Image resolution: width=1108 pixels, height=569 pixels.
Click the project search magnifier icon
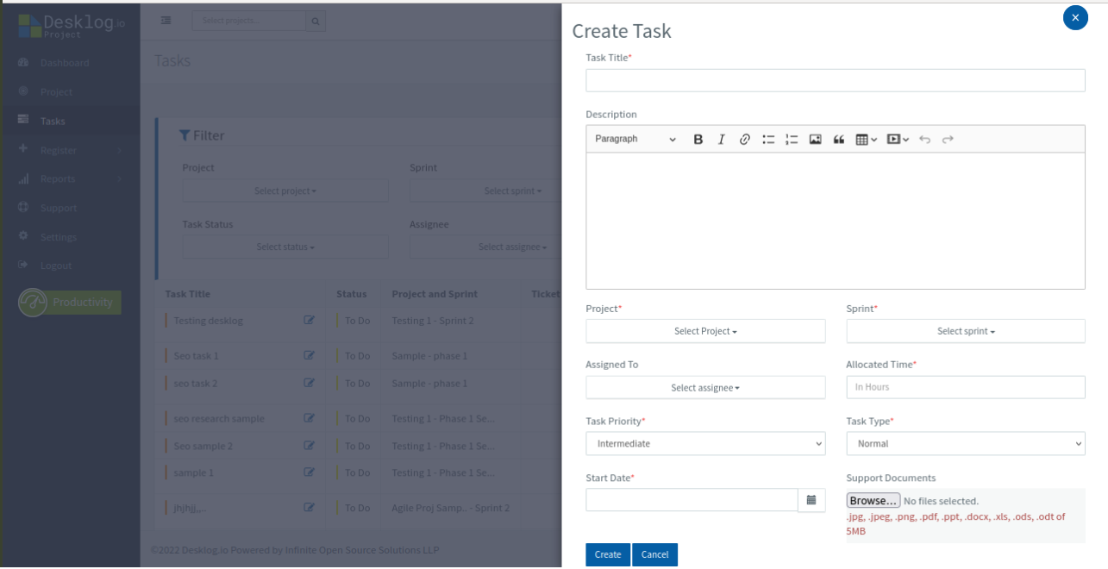click(x=316, y=21)
